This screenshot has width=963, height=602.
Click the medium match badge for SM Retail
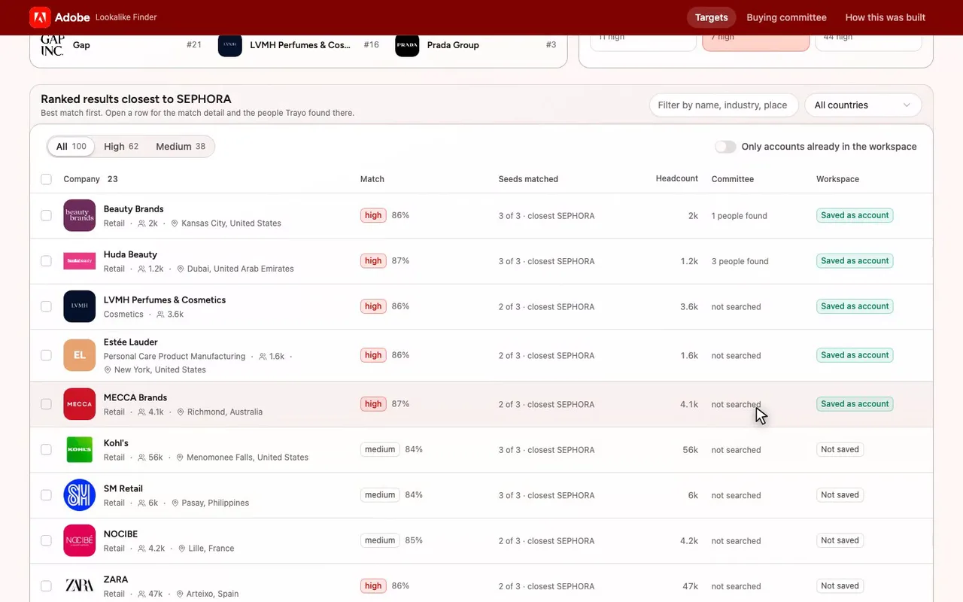[x=380, y=495]
